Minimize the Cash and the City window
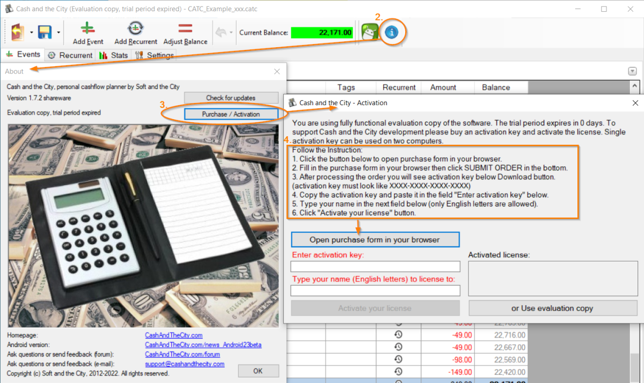Image resolution: width=644 pixels, height=383 pixels. pos(579,9)
